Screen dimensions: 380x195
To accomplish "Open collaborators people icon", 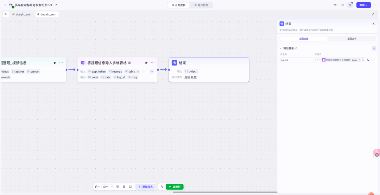I will (350, 5).
